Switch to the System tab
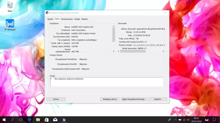 tap(50, 19)
